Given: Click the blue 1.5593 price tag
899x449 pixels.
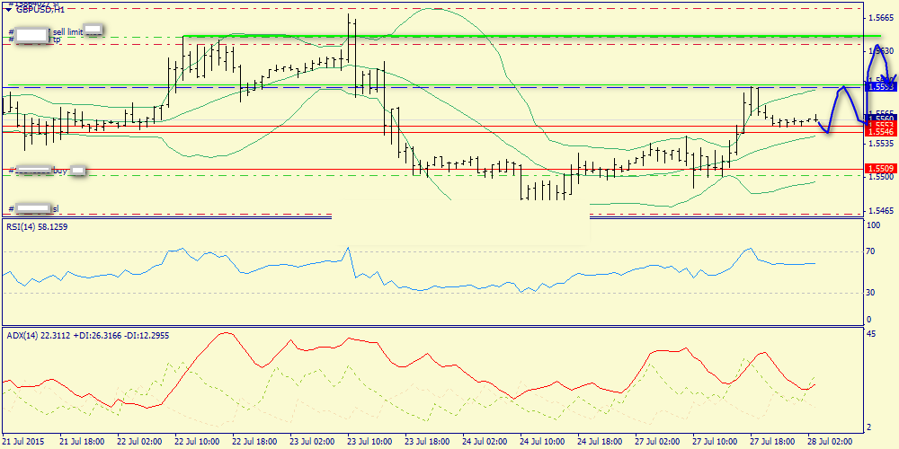Looking at the screenshot, I should click(882, 87).
